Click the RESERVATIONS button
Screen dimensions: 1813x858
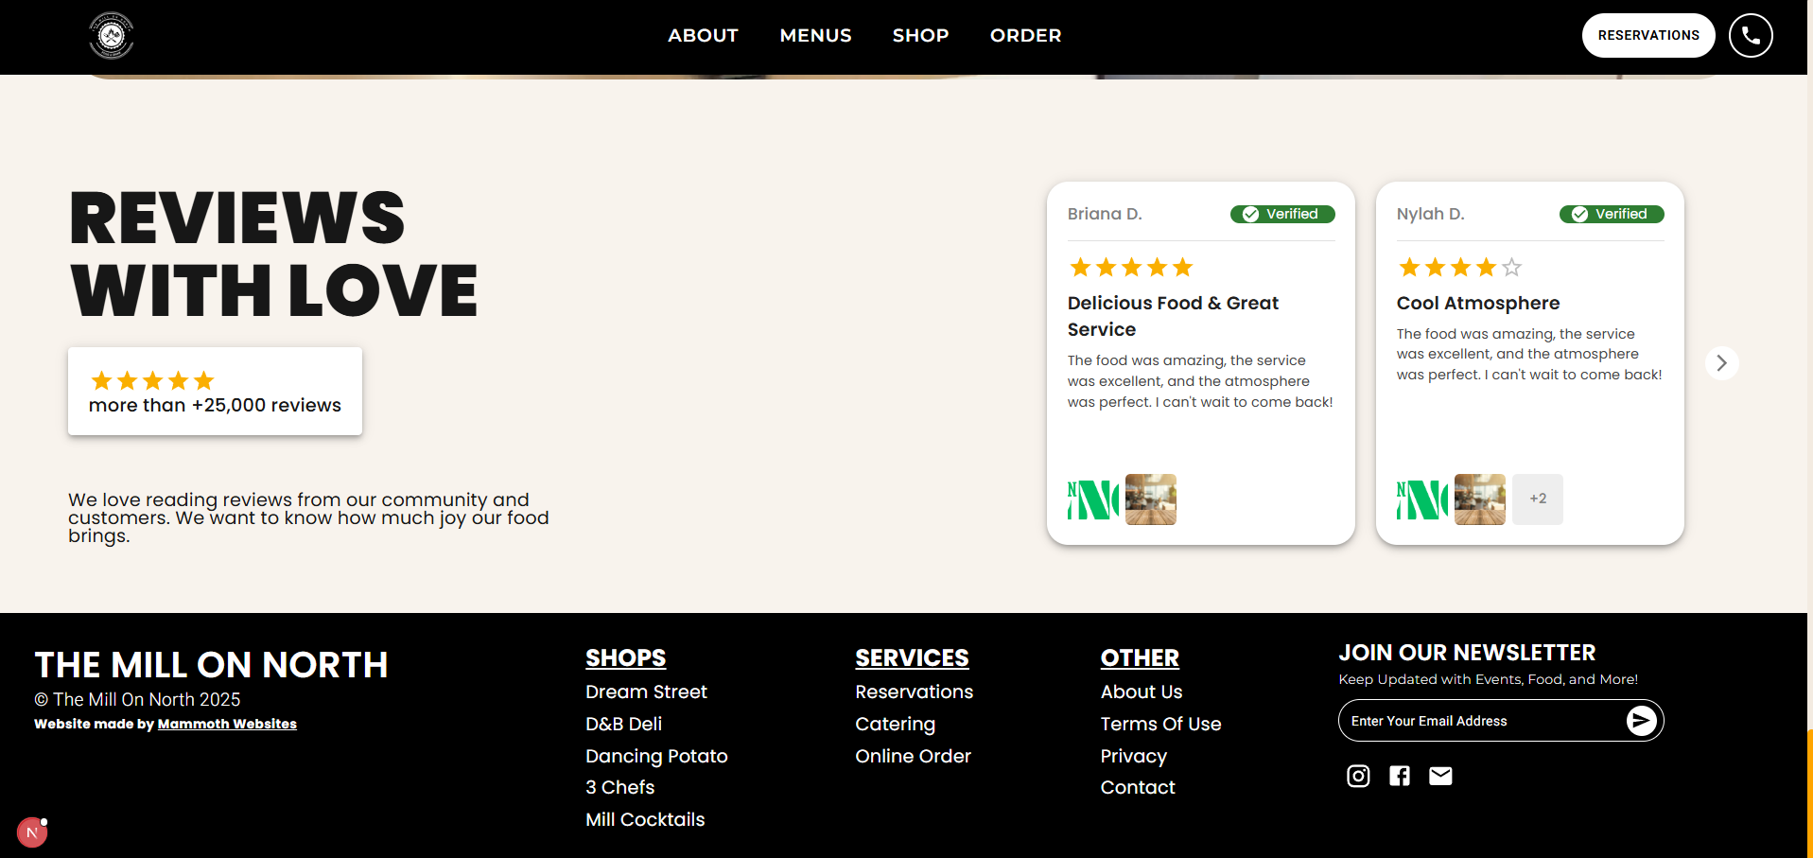coord(1647,36)
